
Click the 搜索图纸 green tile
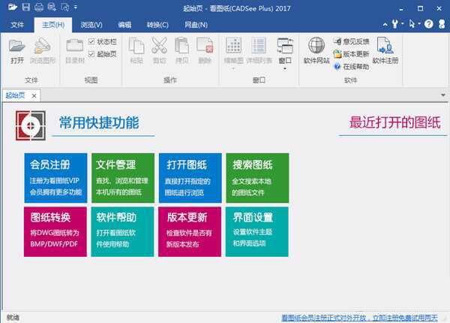[256, 177]
